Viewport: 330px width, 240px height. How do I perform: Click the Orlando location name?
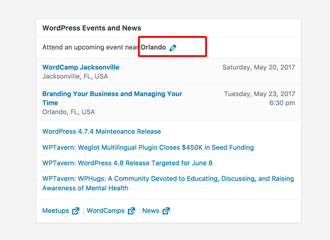[x=153, y=47]
